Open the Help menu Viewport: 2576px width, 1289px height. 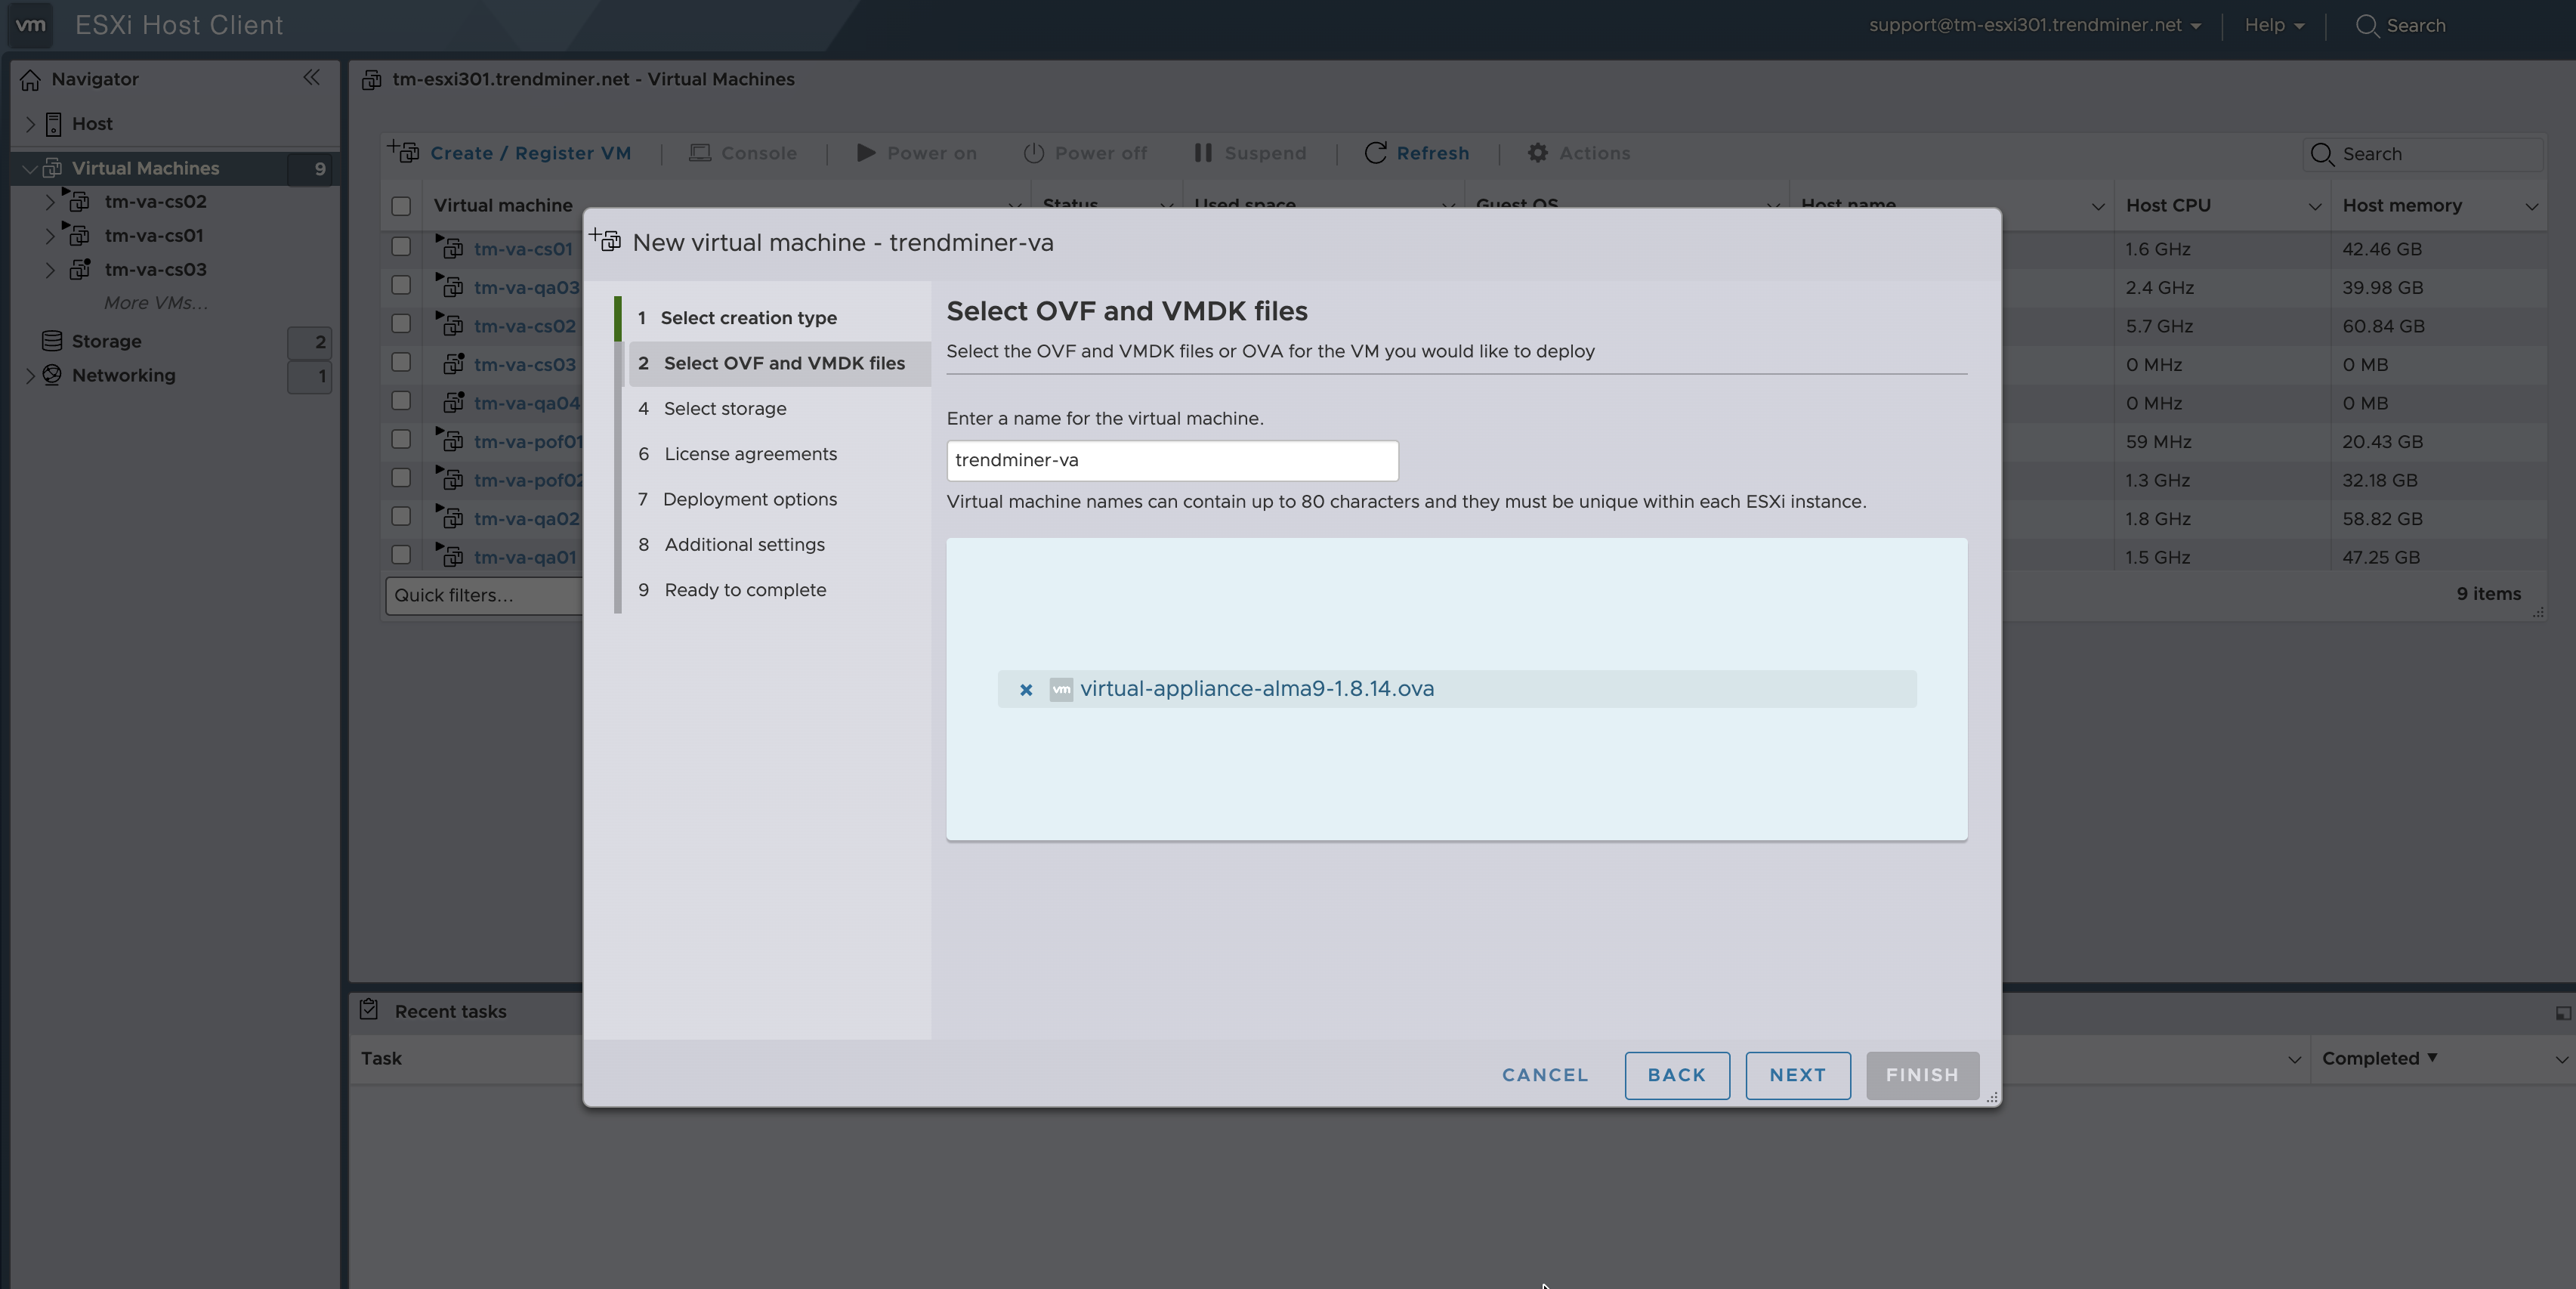pyautogui.click(x=2273, y=26)
